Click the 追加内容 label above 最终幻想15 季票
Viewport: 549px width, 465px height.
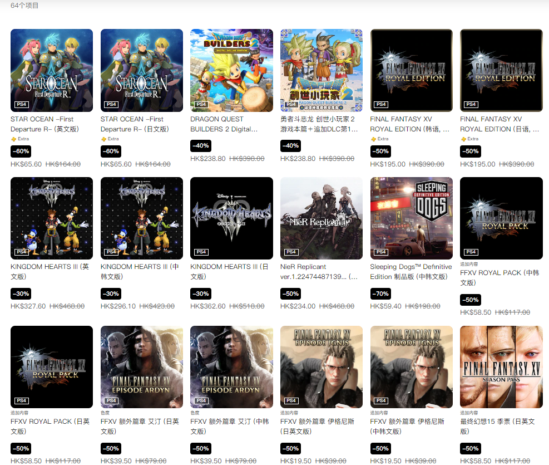[469, 413]
